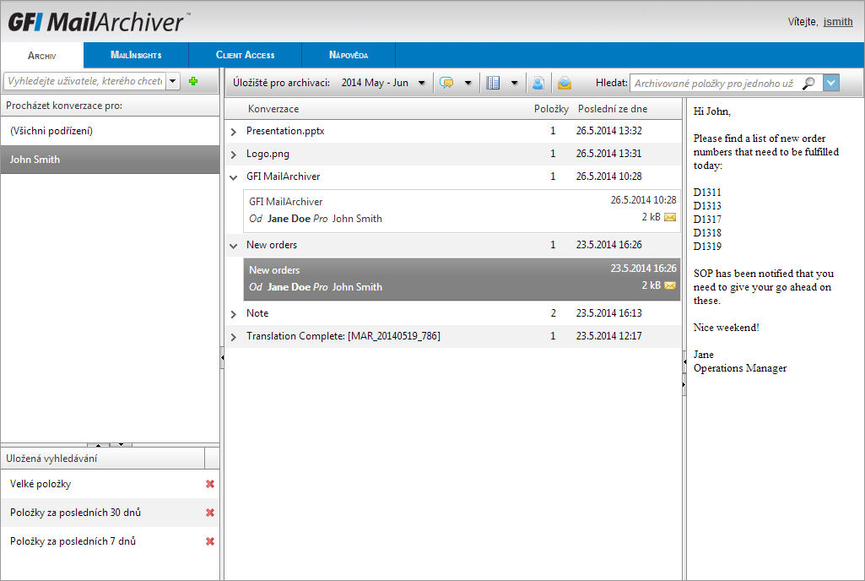This screenshot has width=865, height=581.
Task: Switch to Archiv tab
Action: pyautogui.click(x=42, y=56)
